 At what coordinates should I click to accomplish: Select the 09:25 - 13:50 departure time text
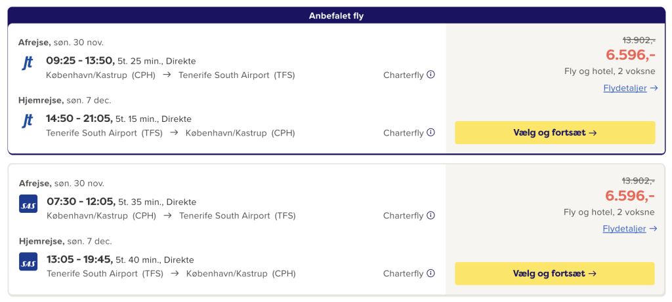pyautogui.click(x=80, y=61)
